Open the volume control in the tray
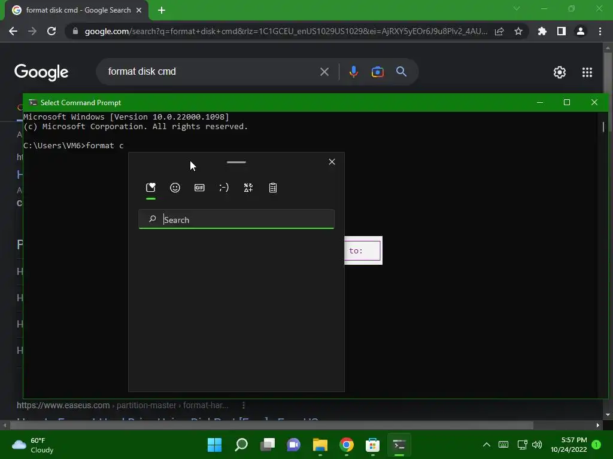 coord(537,445)
